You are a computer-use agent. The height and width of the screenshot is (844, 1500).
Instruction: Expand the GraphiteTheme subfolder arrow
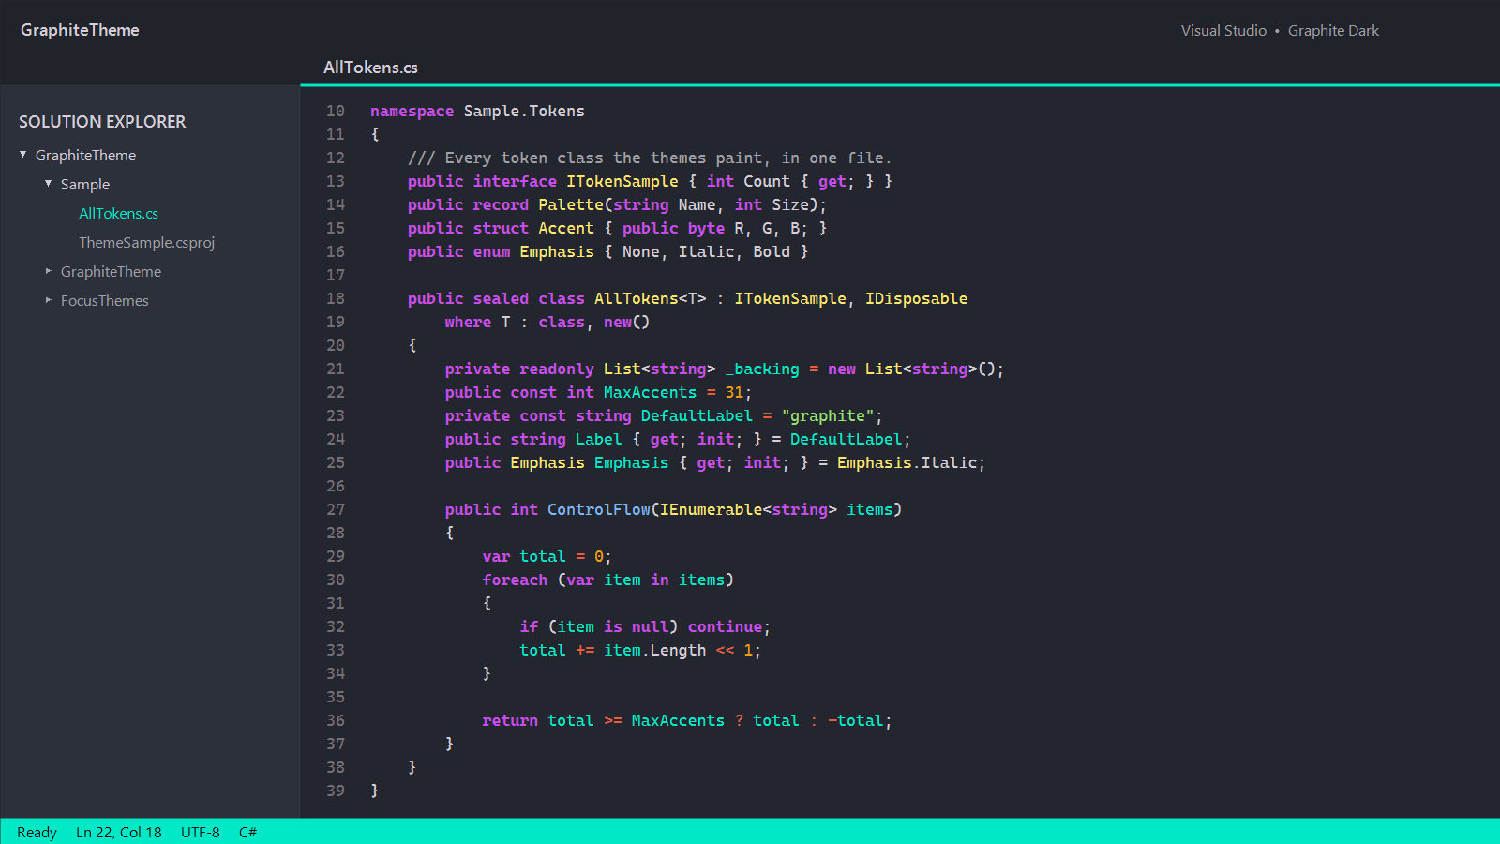49,271
